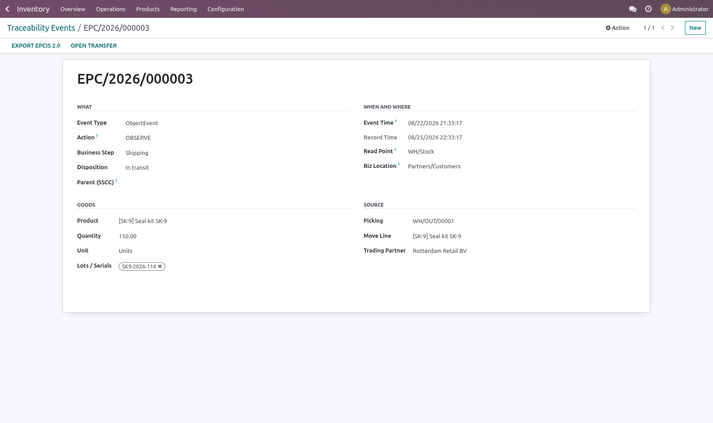Click the Open Transfer button
The image size is (713, 423).
point(94,45)
